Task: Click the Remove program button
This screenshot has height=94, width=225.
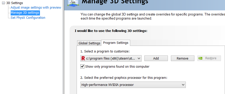Action: [x=183, y=58]
